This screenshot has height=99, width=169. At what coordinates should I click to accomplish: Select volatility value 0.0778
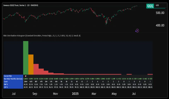click(87, 79)
